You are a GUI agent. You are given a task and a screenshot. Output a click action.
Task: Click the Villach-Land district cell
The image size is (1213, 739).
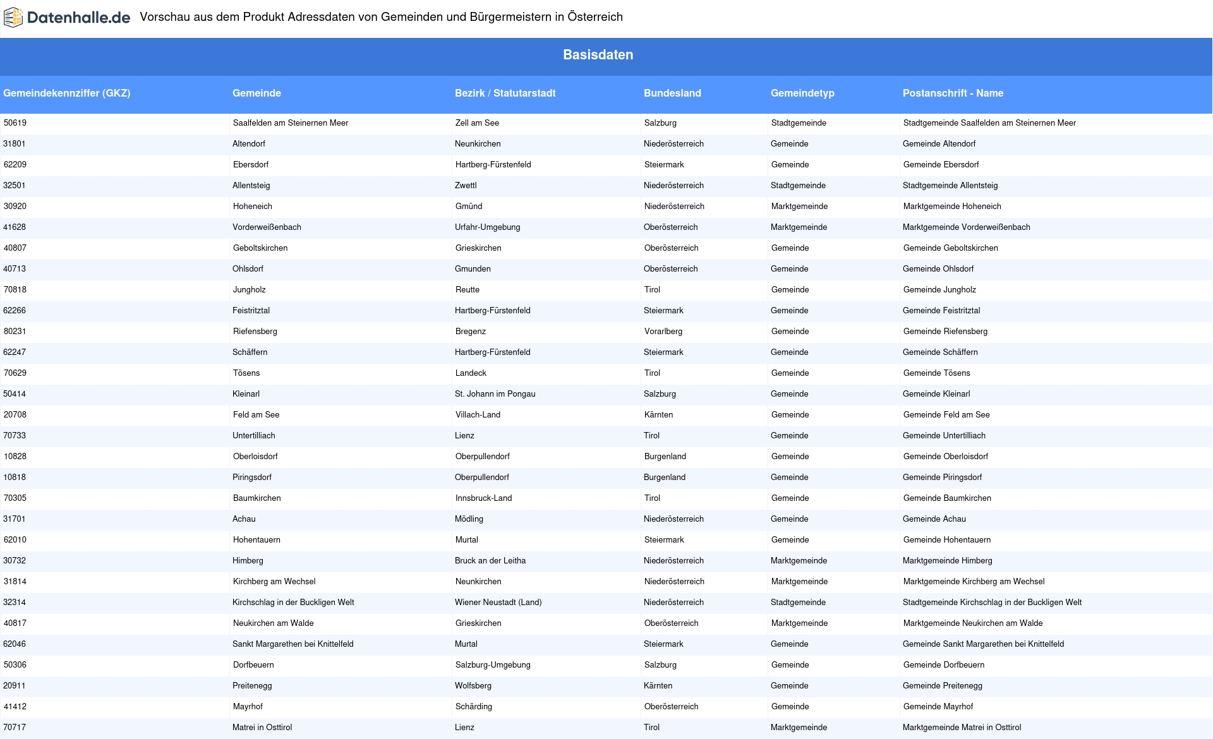546,415
